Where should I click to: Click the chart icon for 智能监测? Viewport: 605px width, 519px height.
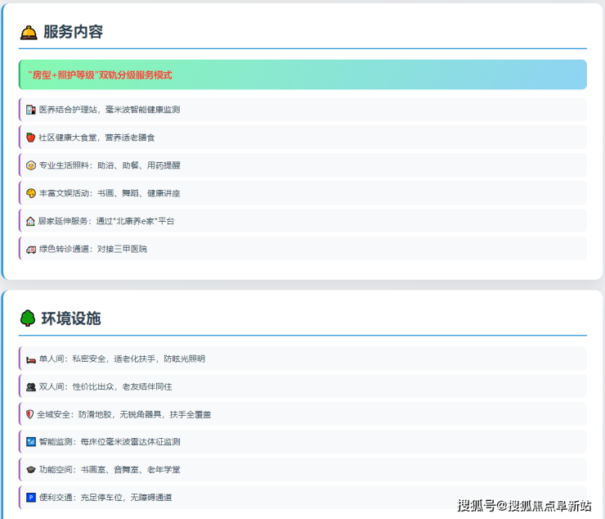tap(31, 442)
